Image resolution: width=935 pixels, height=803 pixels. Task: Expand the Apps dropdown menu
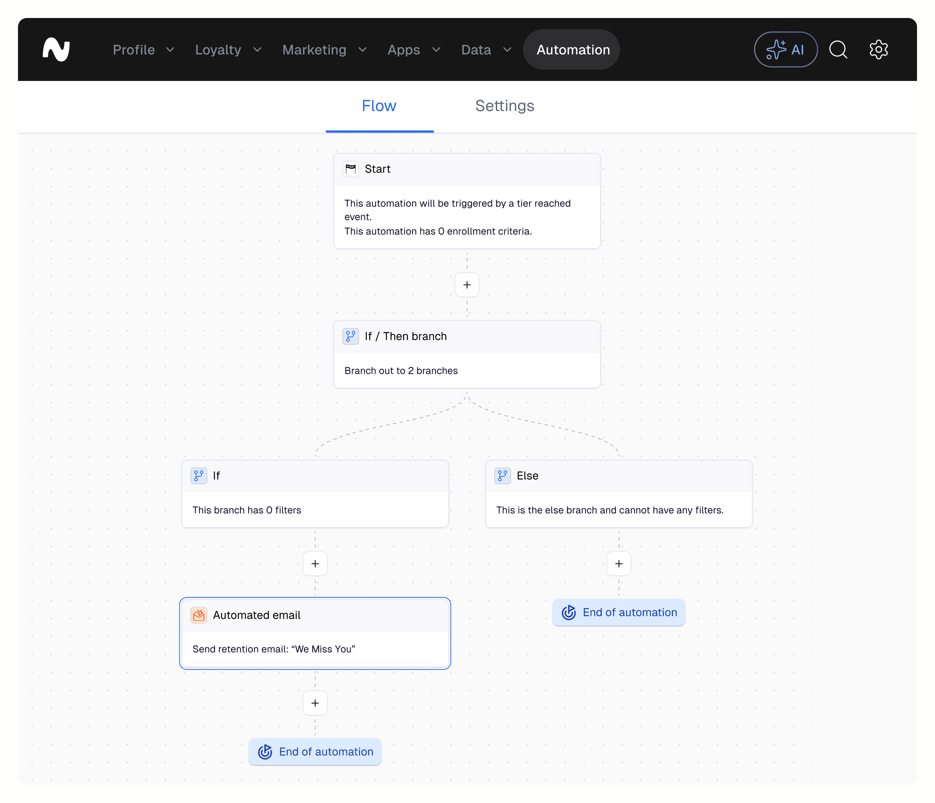[x=413, y=50]
